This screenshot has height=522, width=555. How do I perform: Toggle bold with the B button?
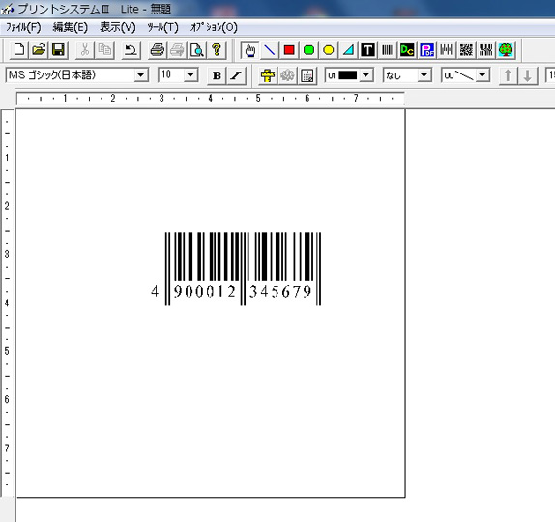[217, 75]
